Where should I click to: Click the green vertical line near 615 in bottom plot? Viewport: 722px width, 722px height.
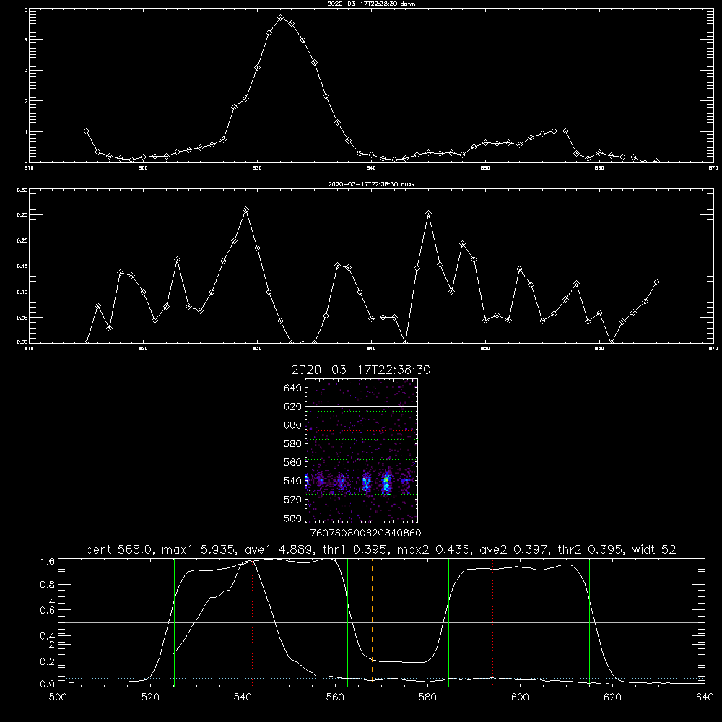589,622
